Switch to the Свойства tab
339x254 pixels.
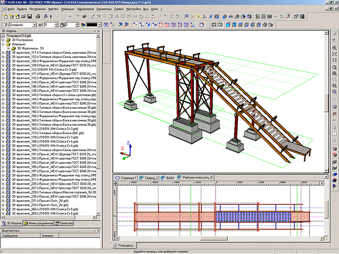click(x=64, y=223)
